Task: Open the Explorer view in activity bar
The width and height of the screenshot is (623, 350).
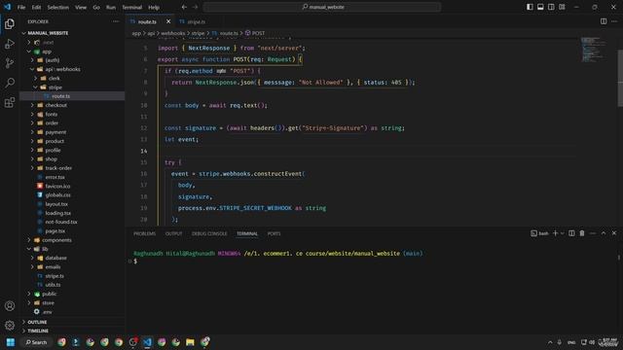Action: pos(10,24)
